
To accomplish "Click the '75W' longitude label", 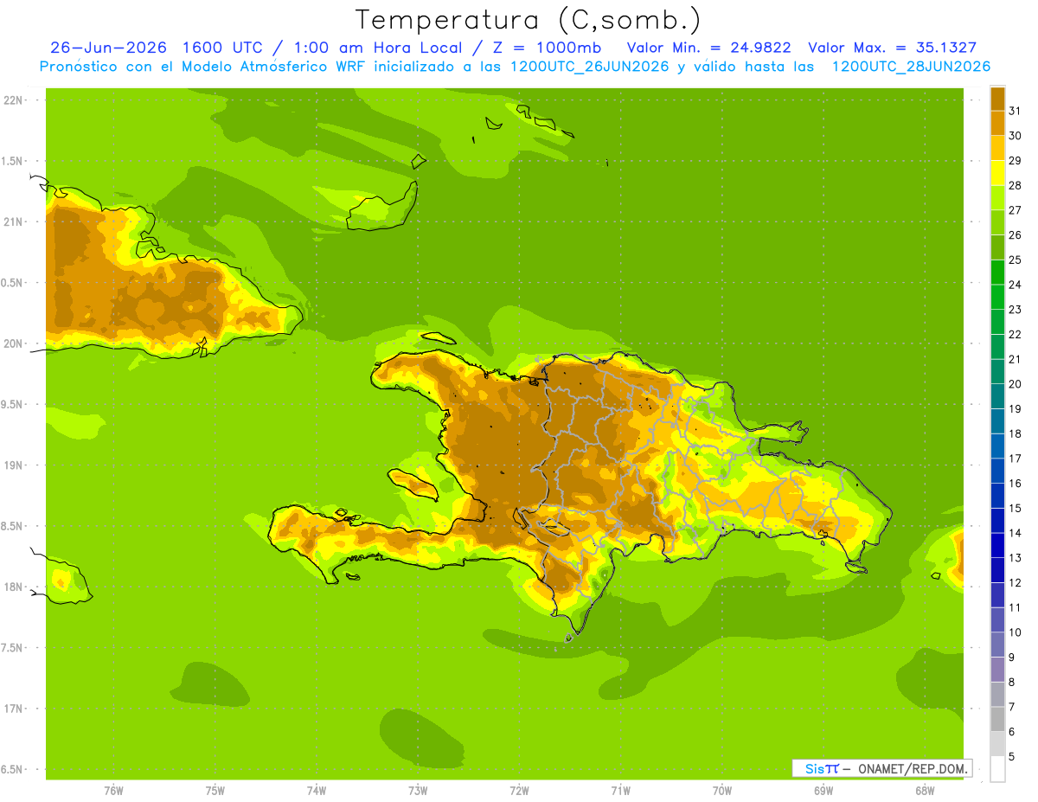I will [215, 791].
